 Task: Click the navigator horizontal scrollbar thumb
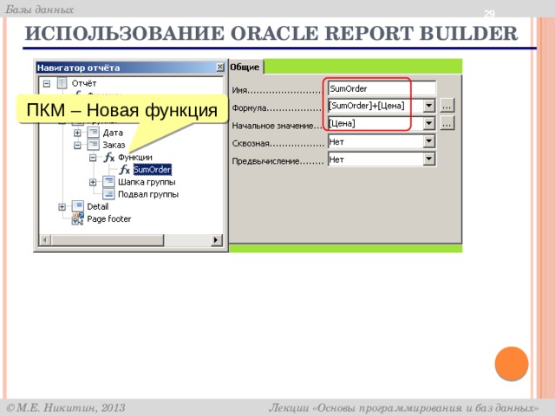pyautogui.click(x=108, y=240)
